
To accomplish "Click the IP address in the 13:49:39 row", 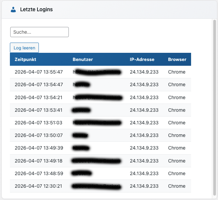I will [x=144, y=148].
